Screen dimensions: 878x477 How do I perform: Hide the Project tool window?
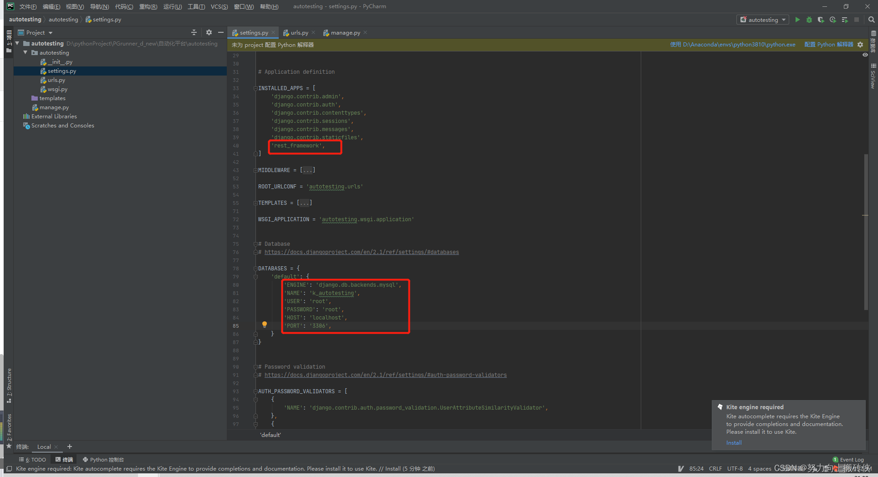[221, 32]
